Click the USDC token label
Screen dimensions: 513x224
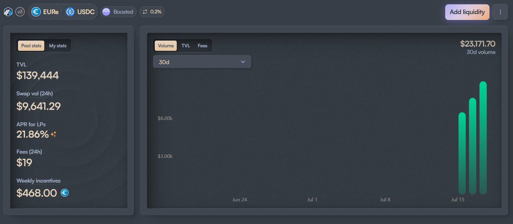click(86, 12)
